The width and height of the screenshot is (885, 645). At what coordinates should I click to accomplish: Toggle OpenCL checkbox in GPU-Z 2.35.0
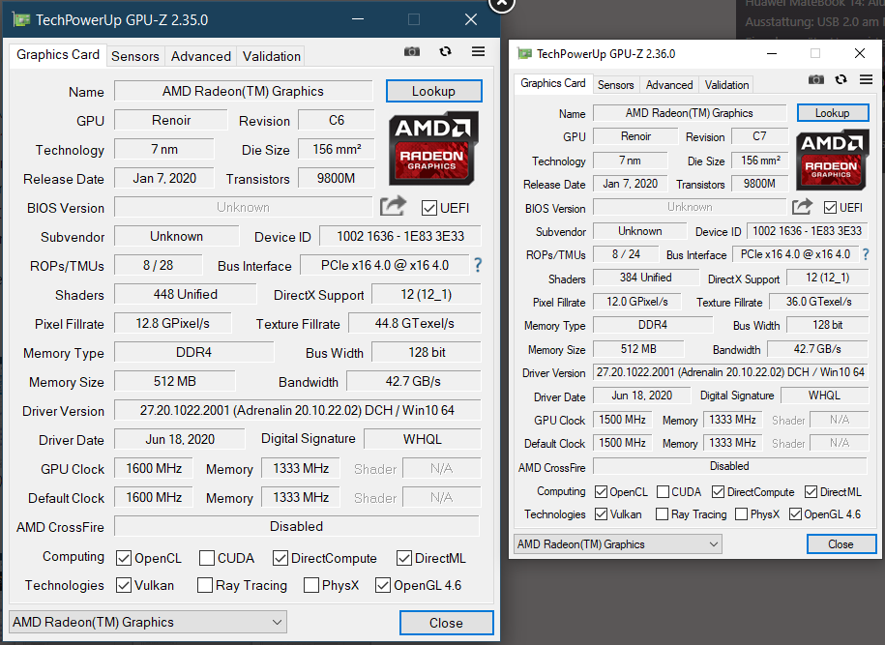pyautogui.click(x=124, y=559)
